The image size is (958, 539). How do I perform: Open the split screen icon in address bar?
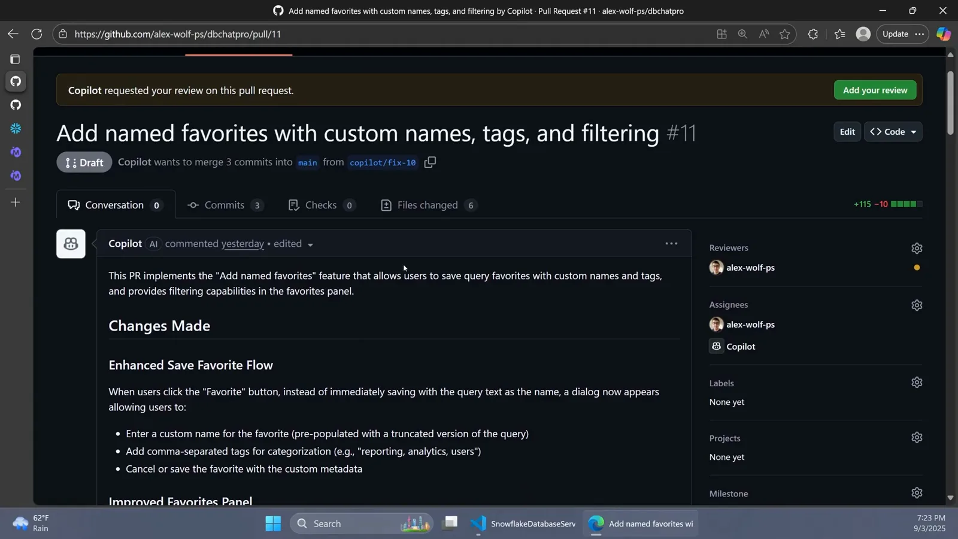(721, 34)
